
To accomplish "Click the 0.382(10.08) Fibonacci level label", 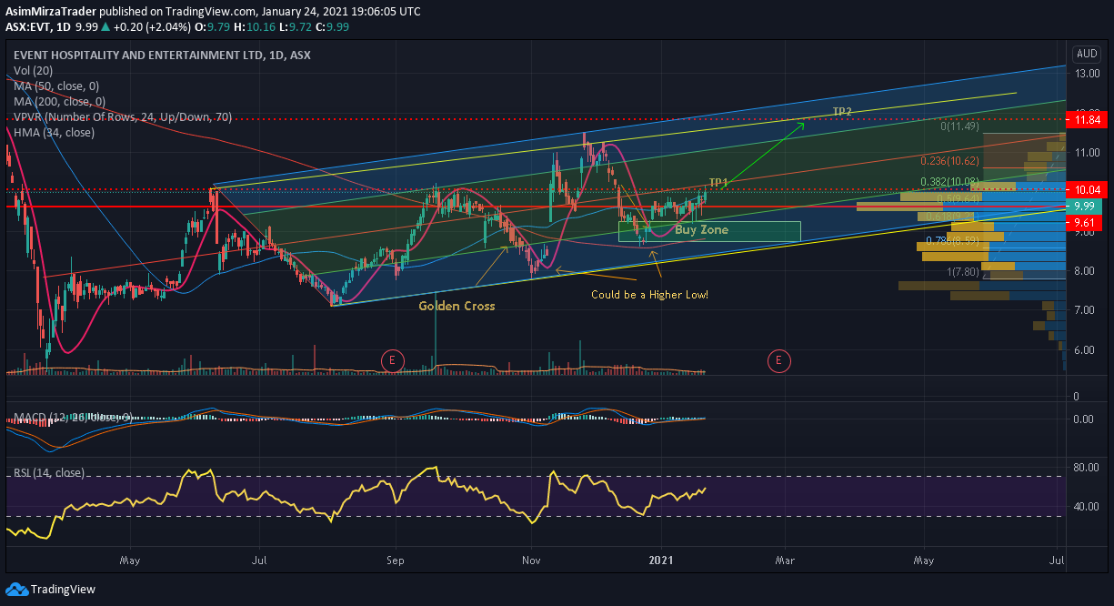I will (948, 182).
